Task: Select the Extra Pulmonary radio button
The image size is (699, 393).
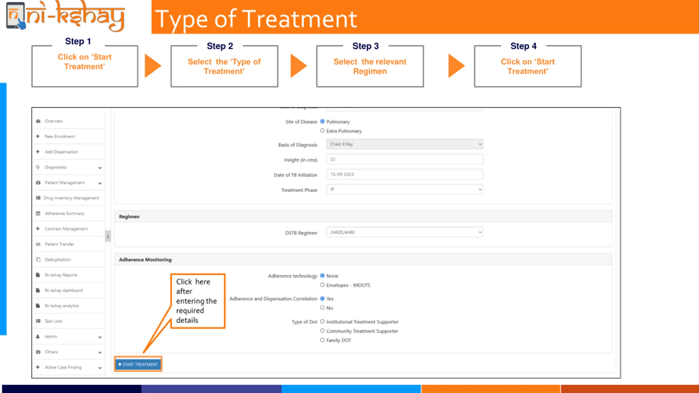Action: 322,131
